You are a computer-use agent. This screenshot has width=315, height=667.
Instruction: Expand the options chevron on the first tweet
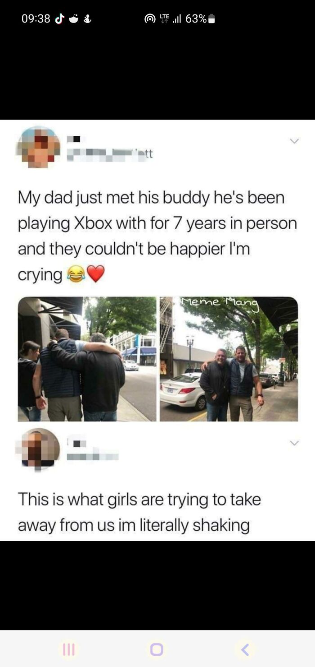(x=294, y=141)
